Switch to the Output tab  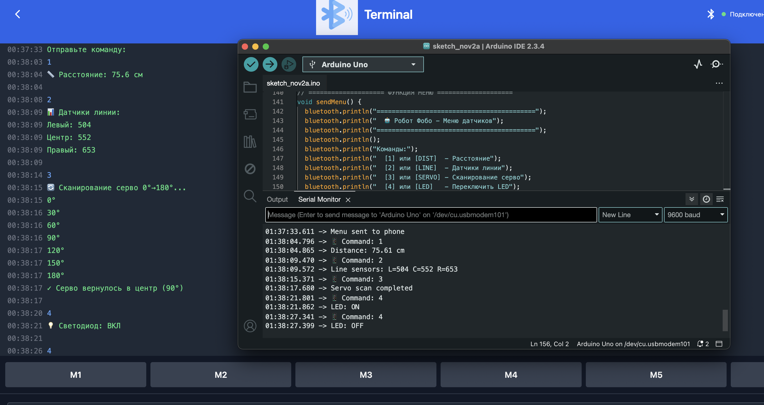pos(277,200)
